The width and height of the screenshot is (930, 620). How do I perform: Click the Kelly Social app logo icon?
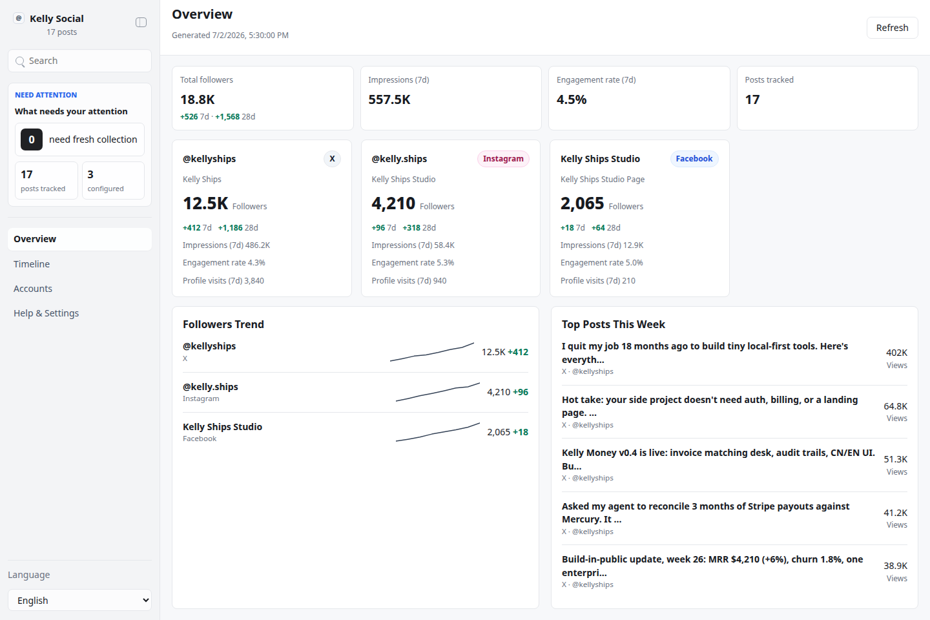click(x=19, y=18)
